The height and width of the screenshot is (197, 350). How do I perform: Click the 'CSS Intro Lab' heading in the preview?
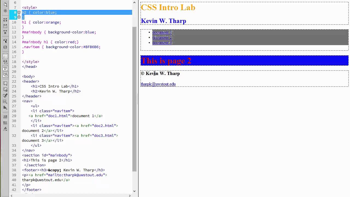pos(168,7)
